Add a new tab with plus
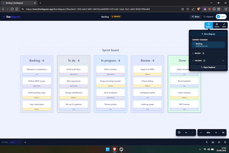This screenshot has height=153, width=229. (x=25, y=142)
